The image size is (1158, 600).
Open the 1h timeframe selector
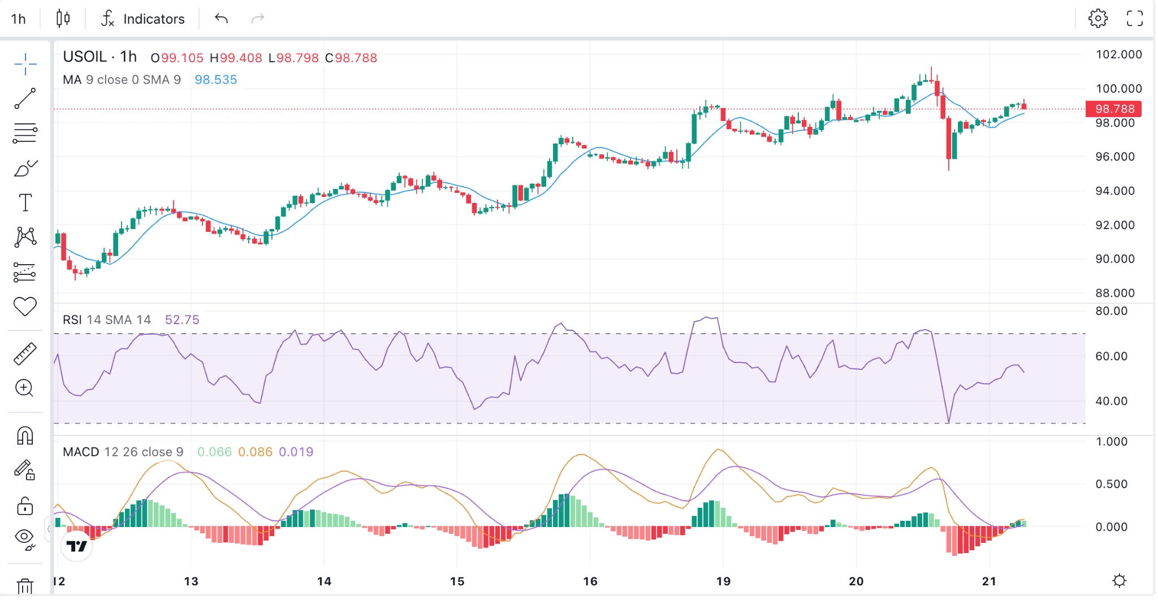click(19, 19)
